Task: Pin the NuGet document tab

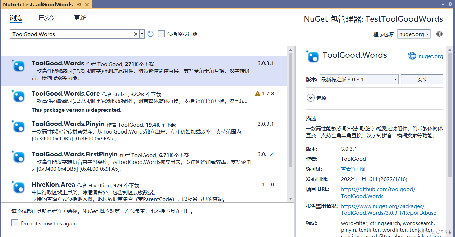Action: [x=79, y=4]
